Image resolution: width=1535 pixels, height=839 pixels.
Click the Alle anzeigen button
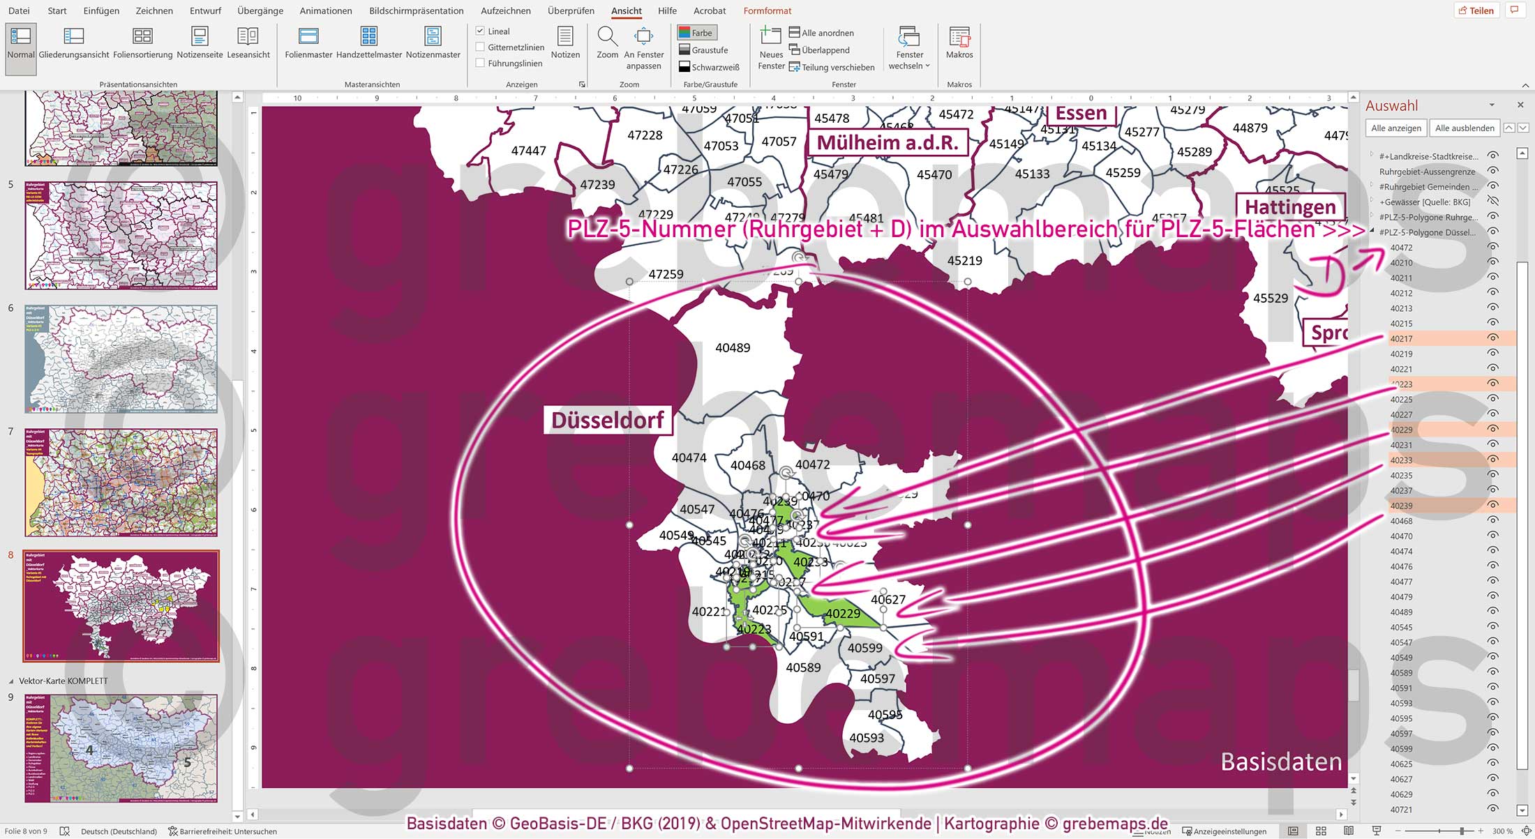pos(1395,128)
